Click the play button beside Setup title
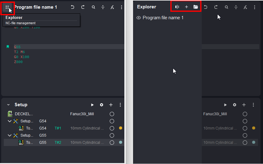263x164 pixels. tap(92, 105)
